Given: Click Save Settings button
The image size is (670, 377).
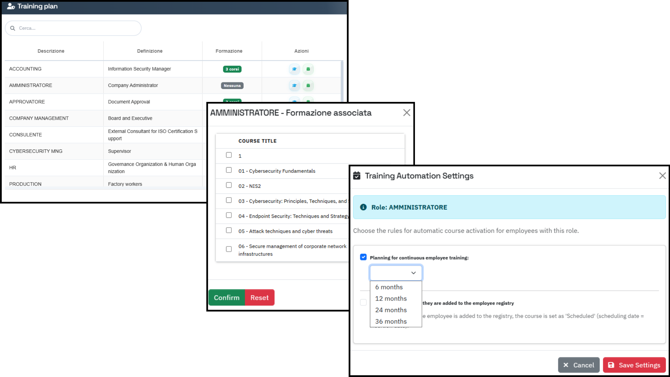Looking at the screenshot, I should click(x=634, y=365).
